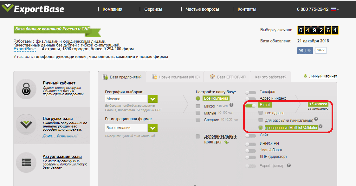This screenshot has width=356, height=186.
Task: Click help icon for для рассылки
Action: [316, 119]
